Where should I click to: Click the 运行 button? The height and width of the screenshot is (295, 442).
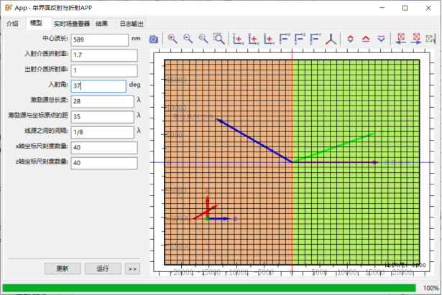103,268
